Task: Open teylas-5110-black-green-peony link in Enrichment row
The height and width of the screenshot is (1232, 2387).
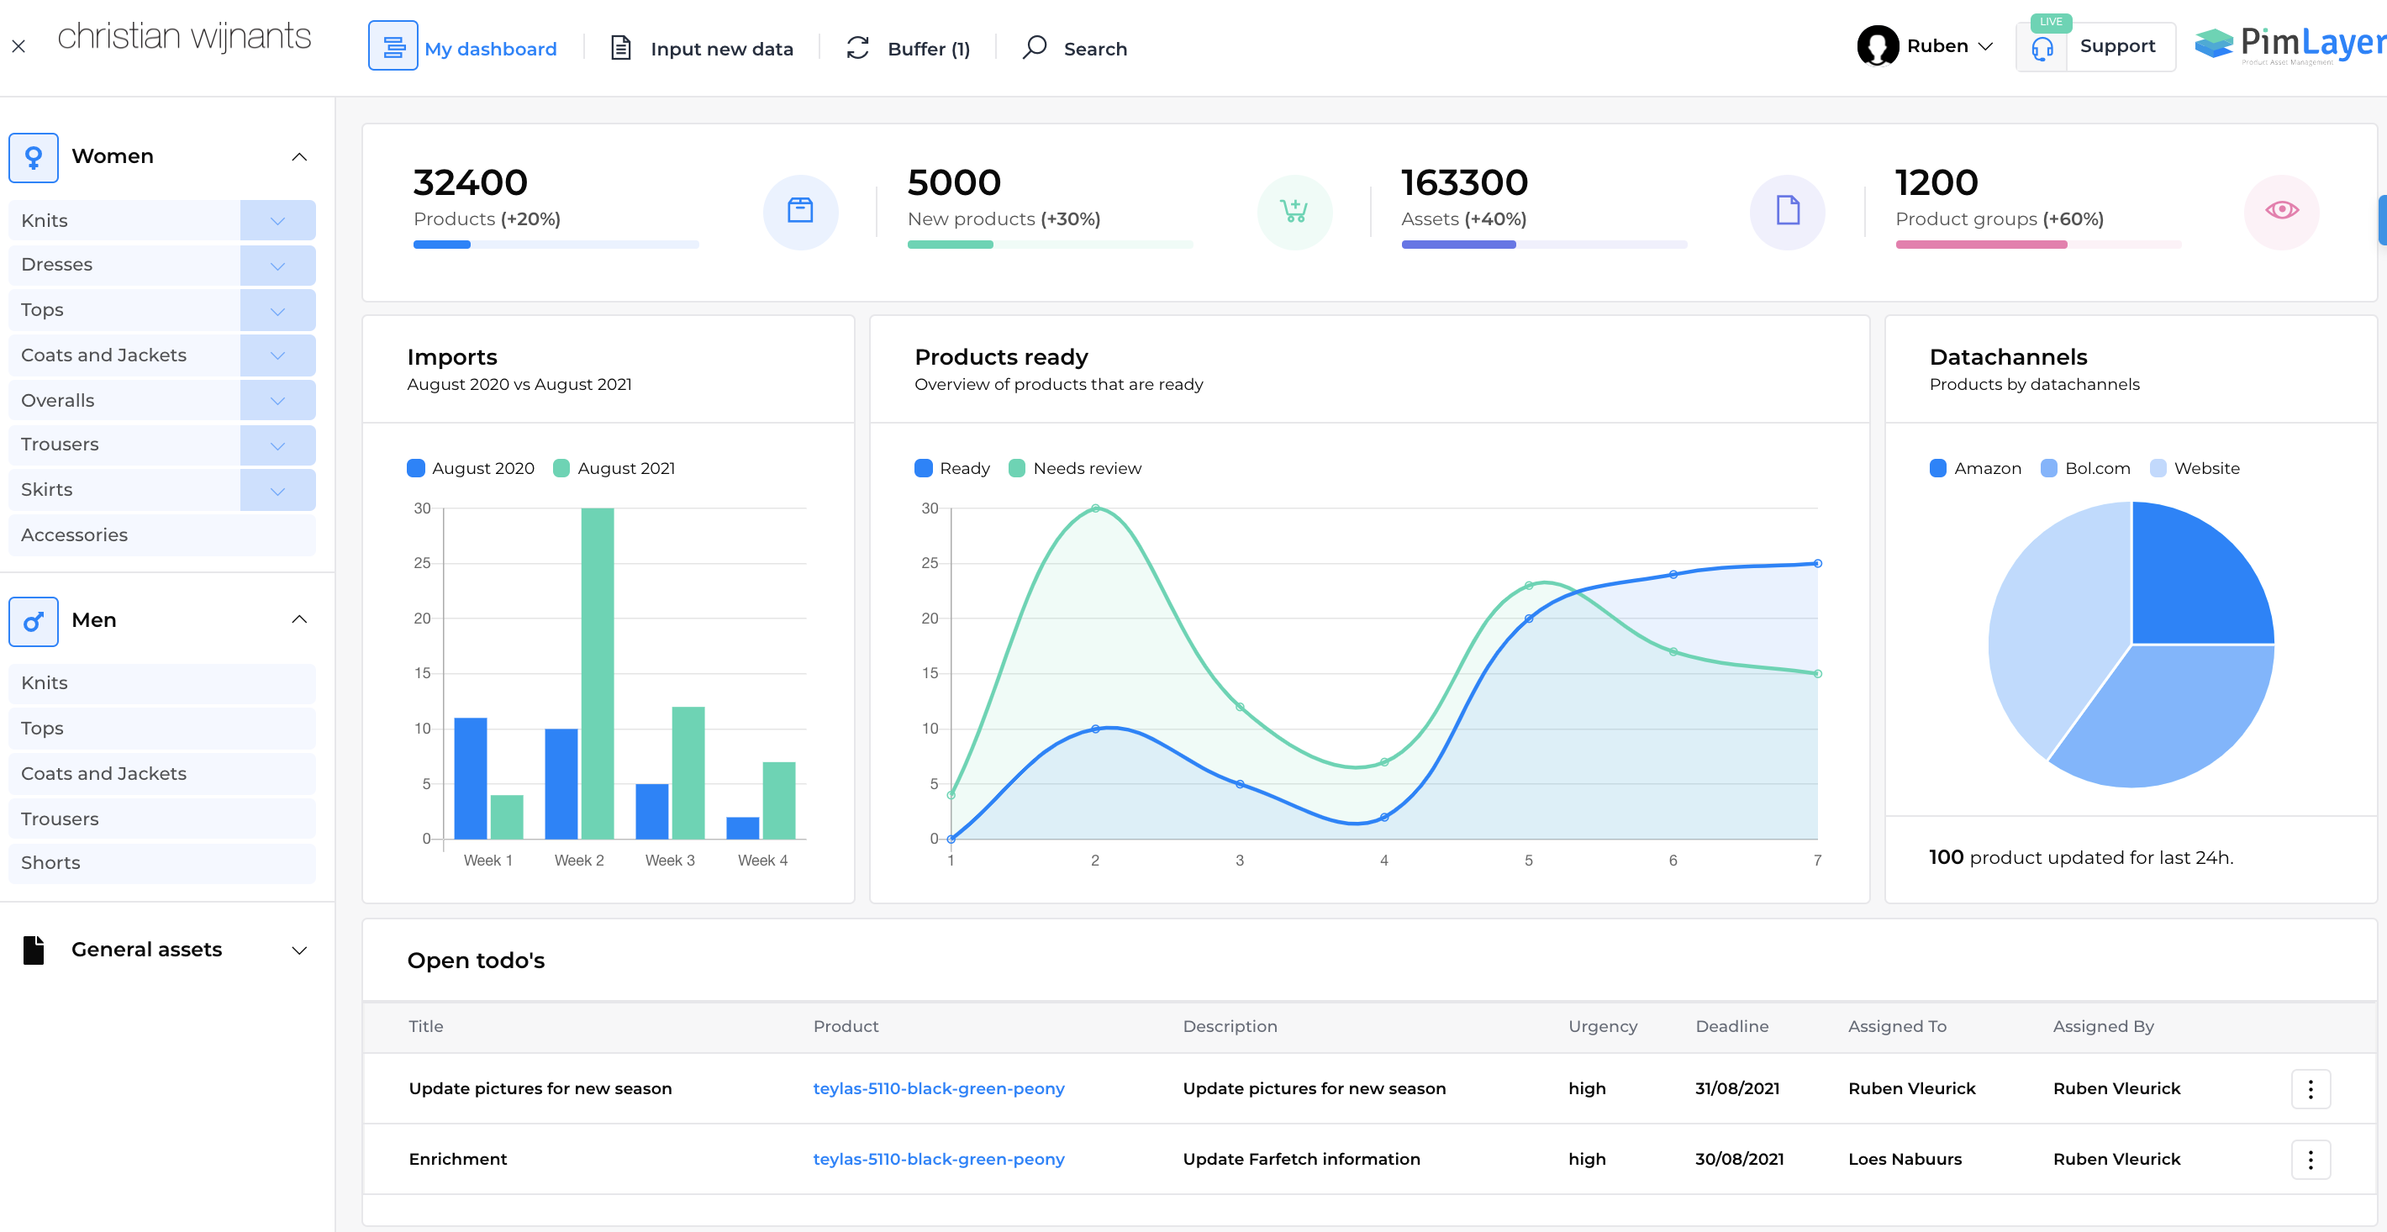Action: (938, 1159)
